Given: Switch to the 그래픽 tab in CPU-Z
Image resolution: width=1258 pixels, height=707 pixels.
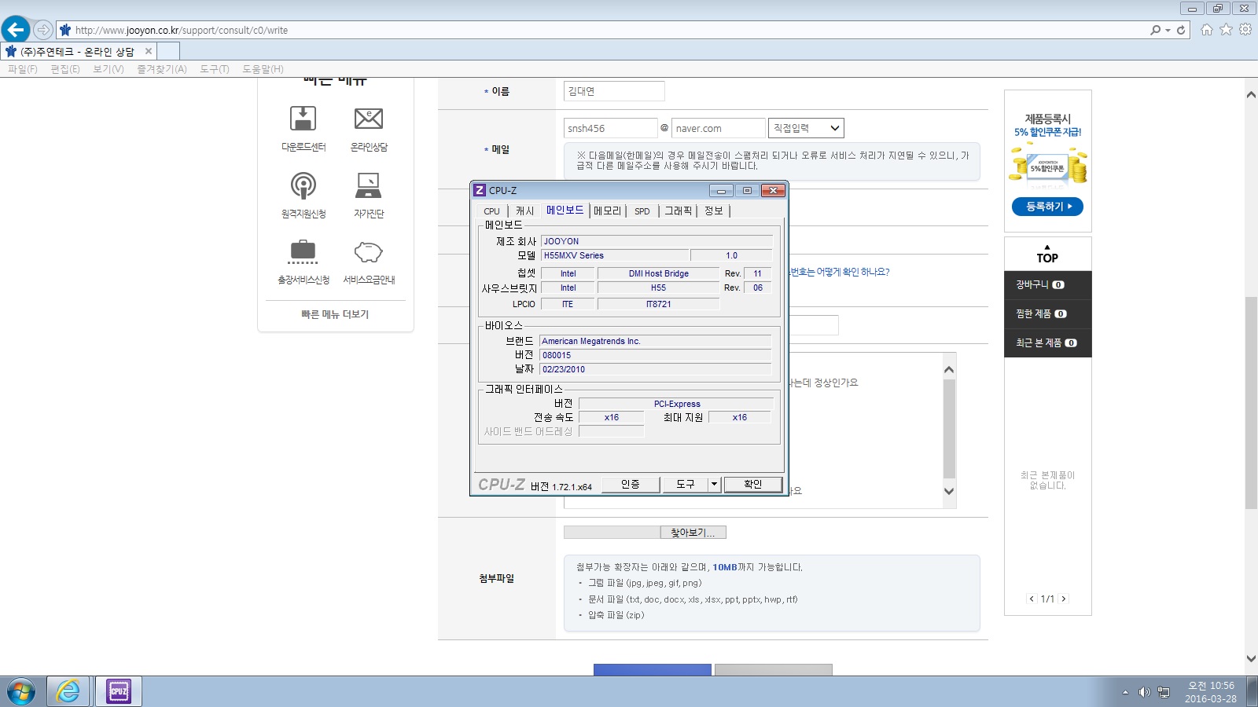Looking at the screenshot, I should (679, 211).
